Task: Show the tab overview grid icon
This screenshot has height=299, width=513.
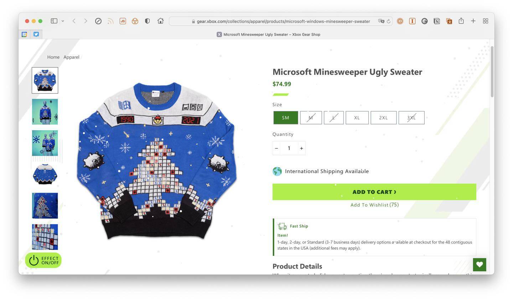Action: [x=485, y=21]
